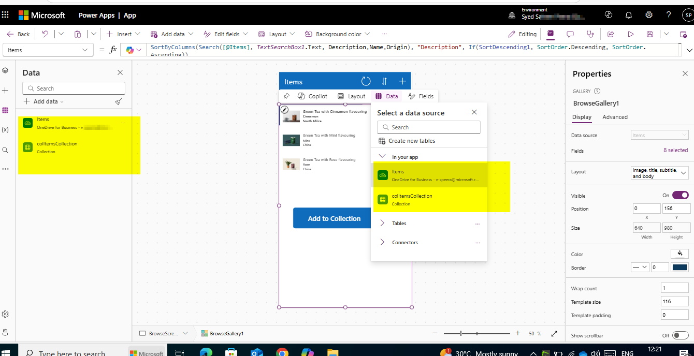Switch to the Advanced tab

click(615, 117)
